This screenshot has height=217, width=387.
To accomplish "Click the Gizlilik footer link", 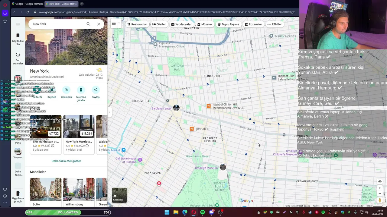I will pos(334,206).
